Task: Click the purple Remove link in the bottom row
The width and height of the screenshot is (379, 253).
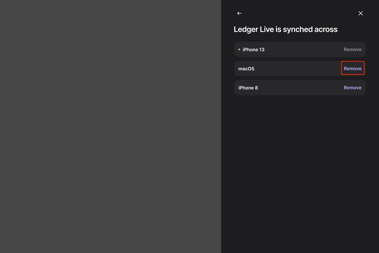Action: coord(352,88)
